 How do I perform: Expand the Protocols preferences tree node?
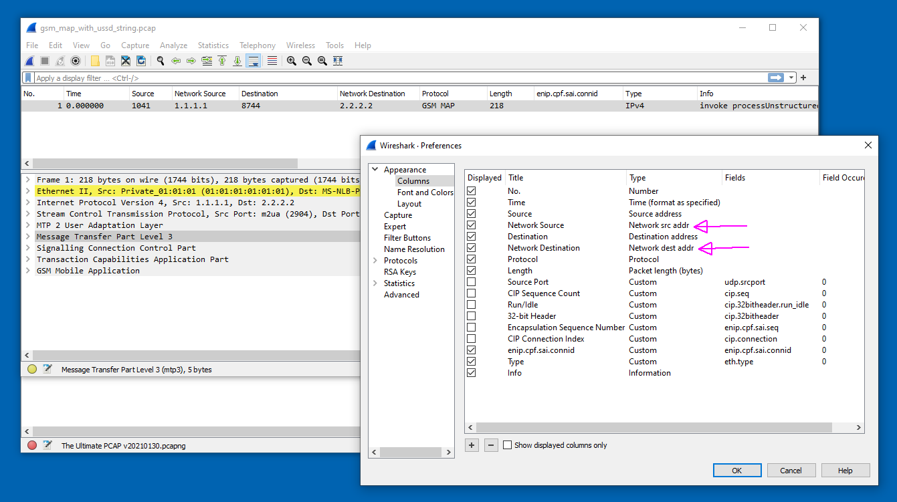376,261
